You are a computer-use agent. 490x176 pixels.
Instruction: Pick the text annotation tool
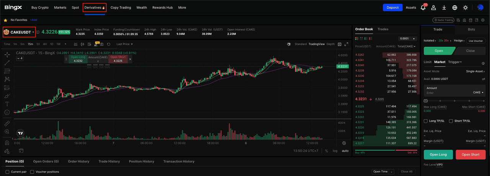tap(7, 104)
